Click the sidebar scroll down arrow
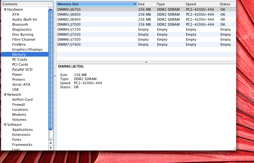 click(x=51, y=148)
